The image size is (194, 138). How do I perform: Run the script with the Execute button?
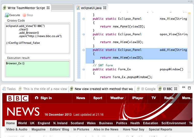point(12,15)
